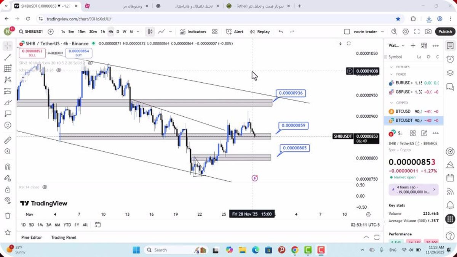Select the trend line drawing tool

[x=8, y=58]
